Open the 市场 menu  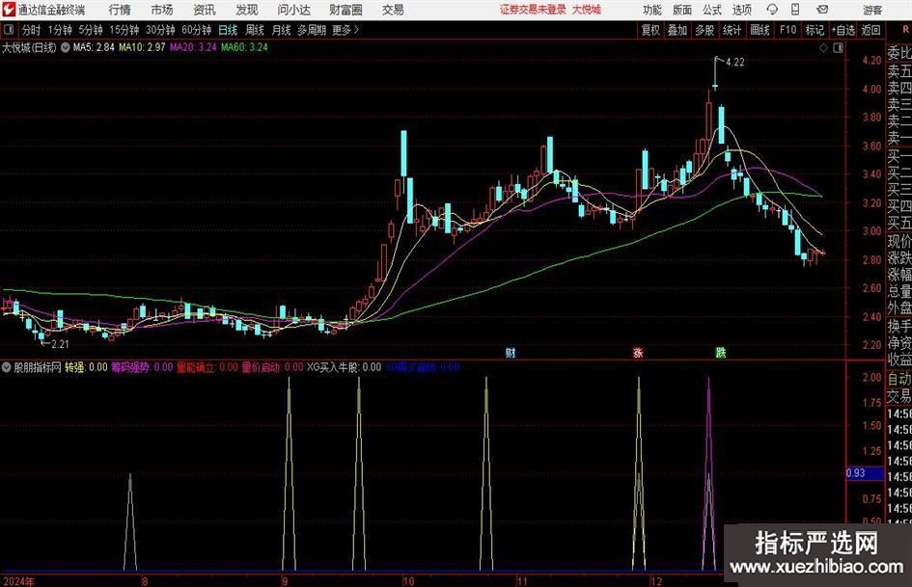point(162,10)
